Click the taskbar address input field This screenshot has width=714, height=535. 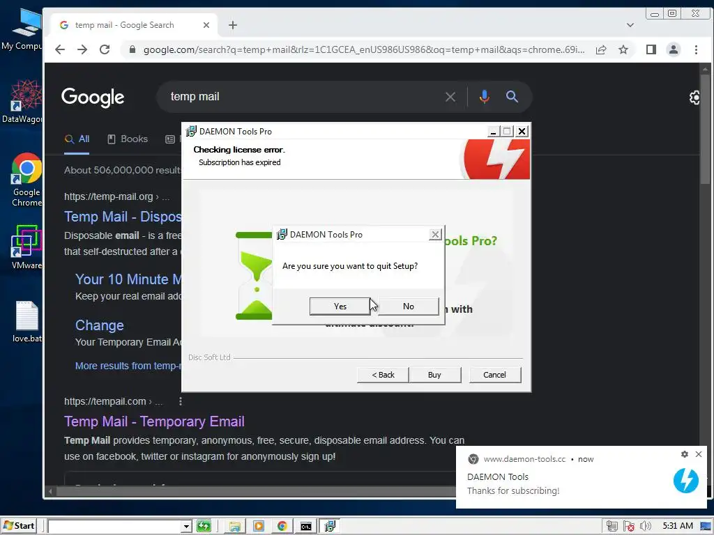tap(115, 527)
